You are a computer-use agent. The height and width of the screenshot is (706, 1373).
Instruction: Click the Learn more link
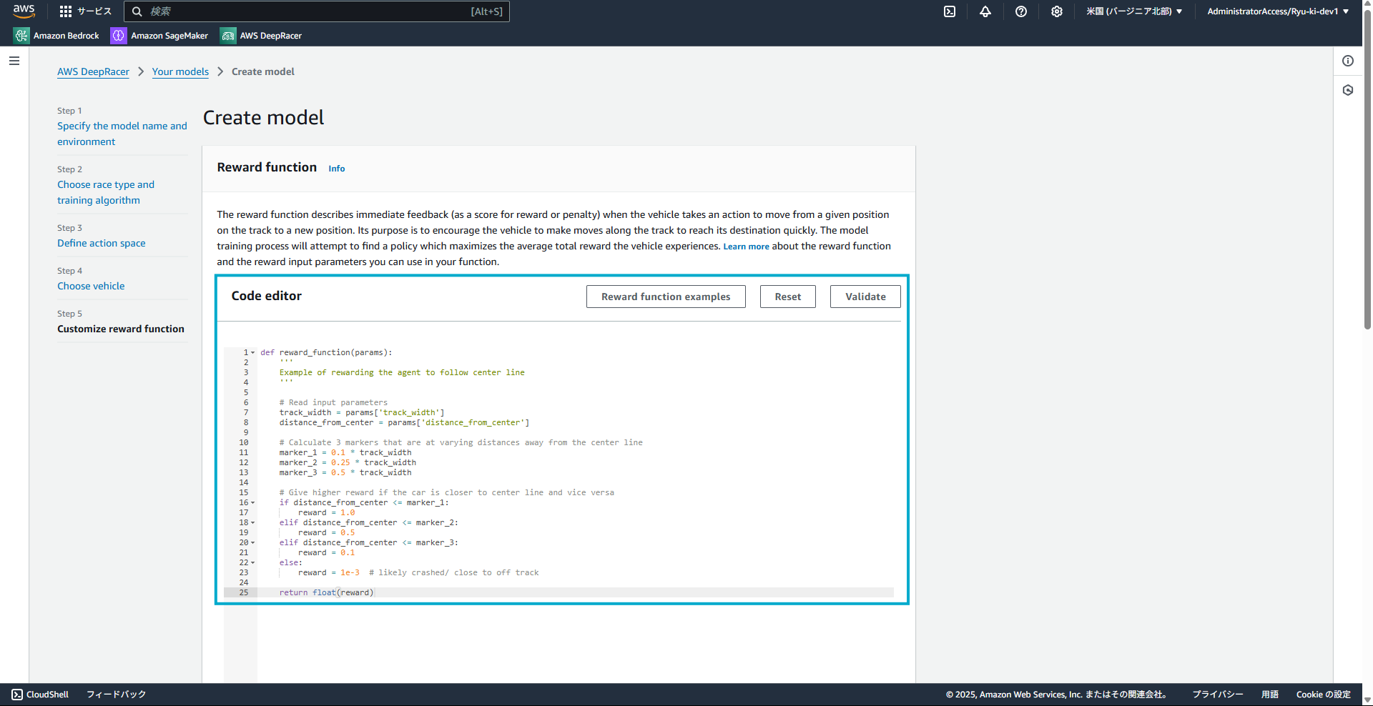point(746,247)
